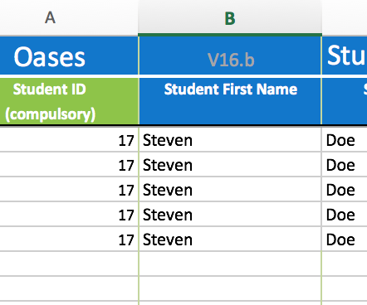367x305 pixels.
Task: Select column B header
Action: (230, 18)
